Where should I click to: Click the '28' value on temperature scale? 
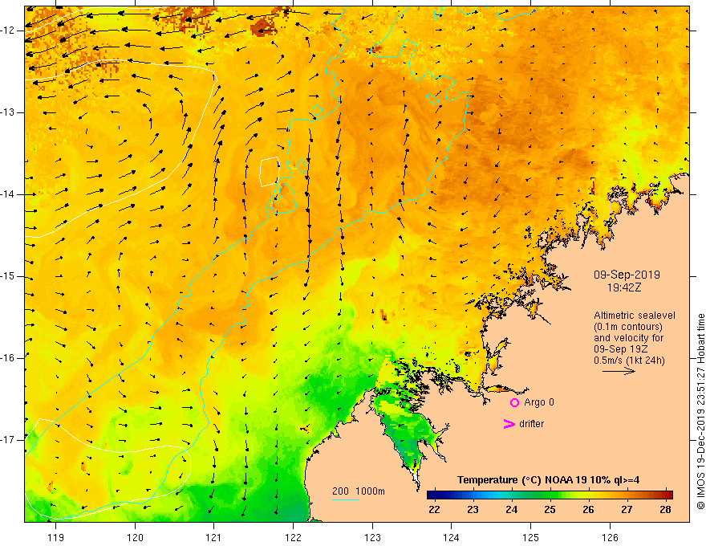(665, 510)
